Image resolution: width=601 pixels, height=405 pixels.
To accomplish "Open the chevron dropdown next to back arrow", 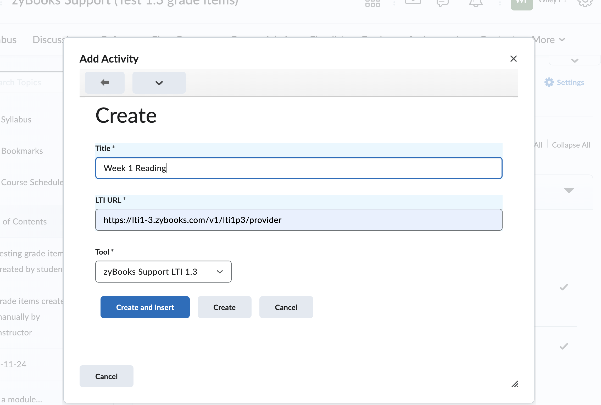I will coord(159,83).
